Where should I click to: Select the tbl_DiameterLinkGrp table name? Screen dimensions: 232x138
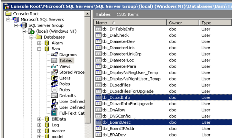[x=122, y=54]
